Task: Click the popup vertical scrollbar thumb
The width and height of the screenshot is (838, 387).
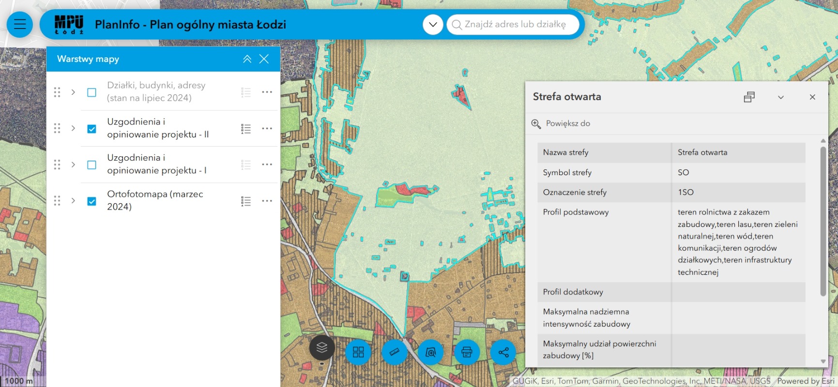Action: 823,222
